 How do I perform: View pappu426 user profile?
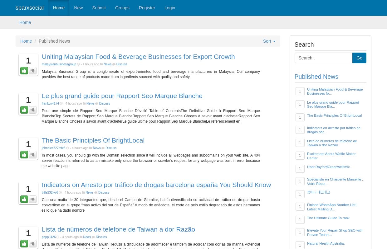pyautogui.click(x=49, y=237)
